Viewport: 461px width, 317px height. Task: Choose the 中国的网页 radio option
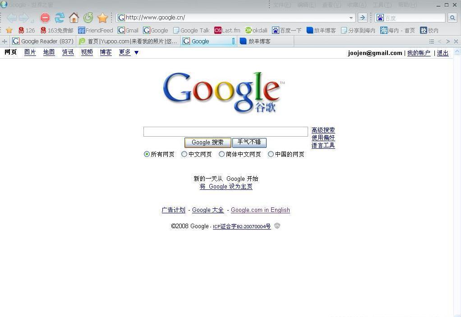[271, 154]
